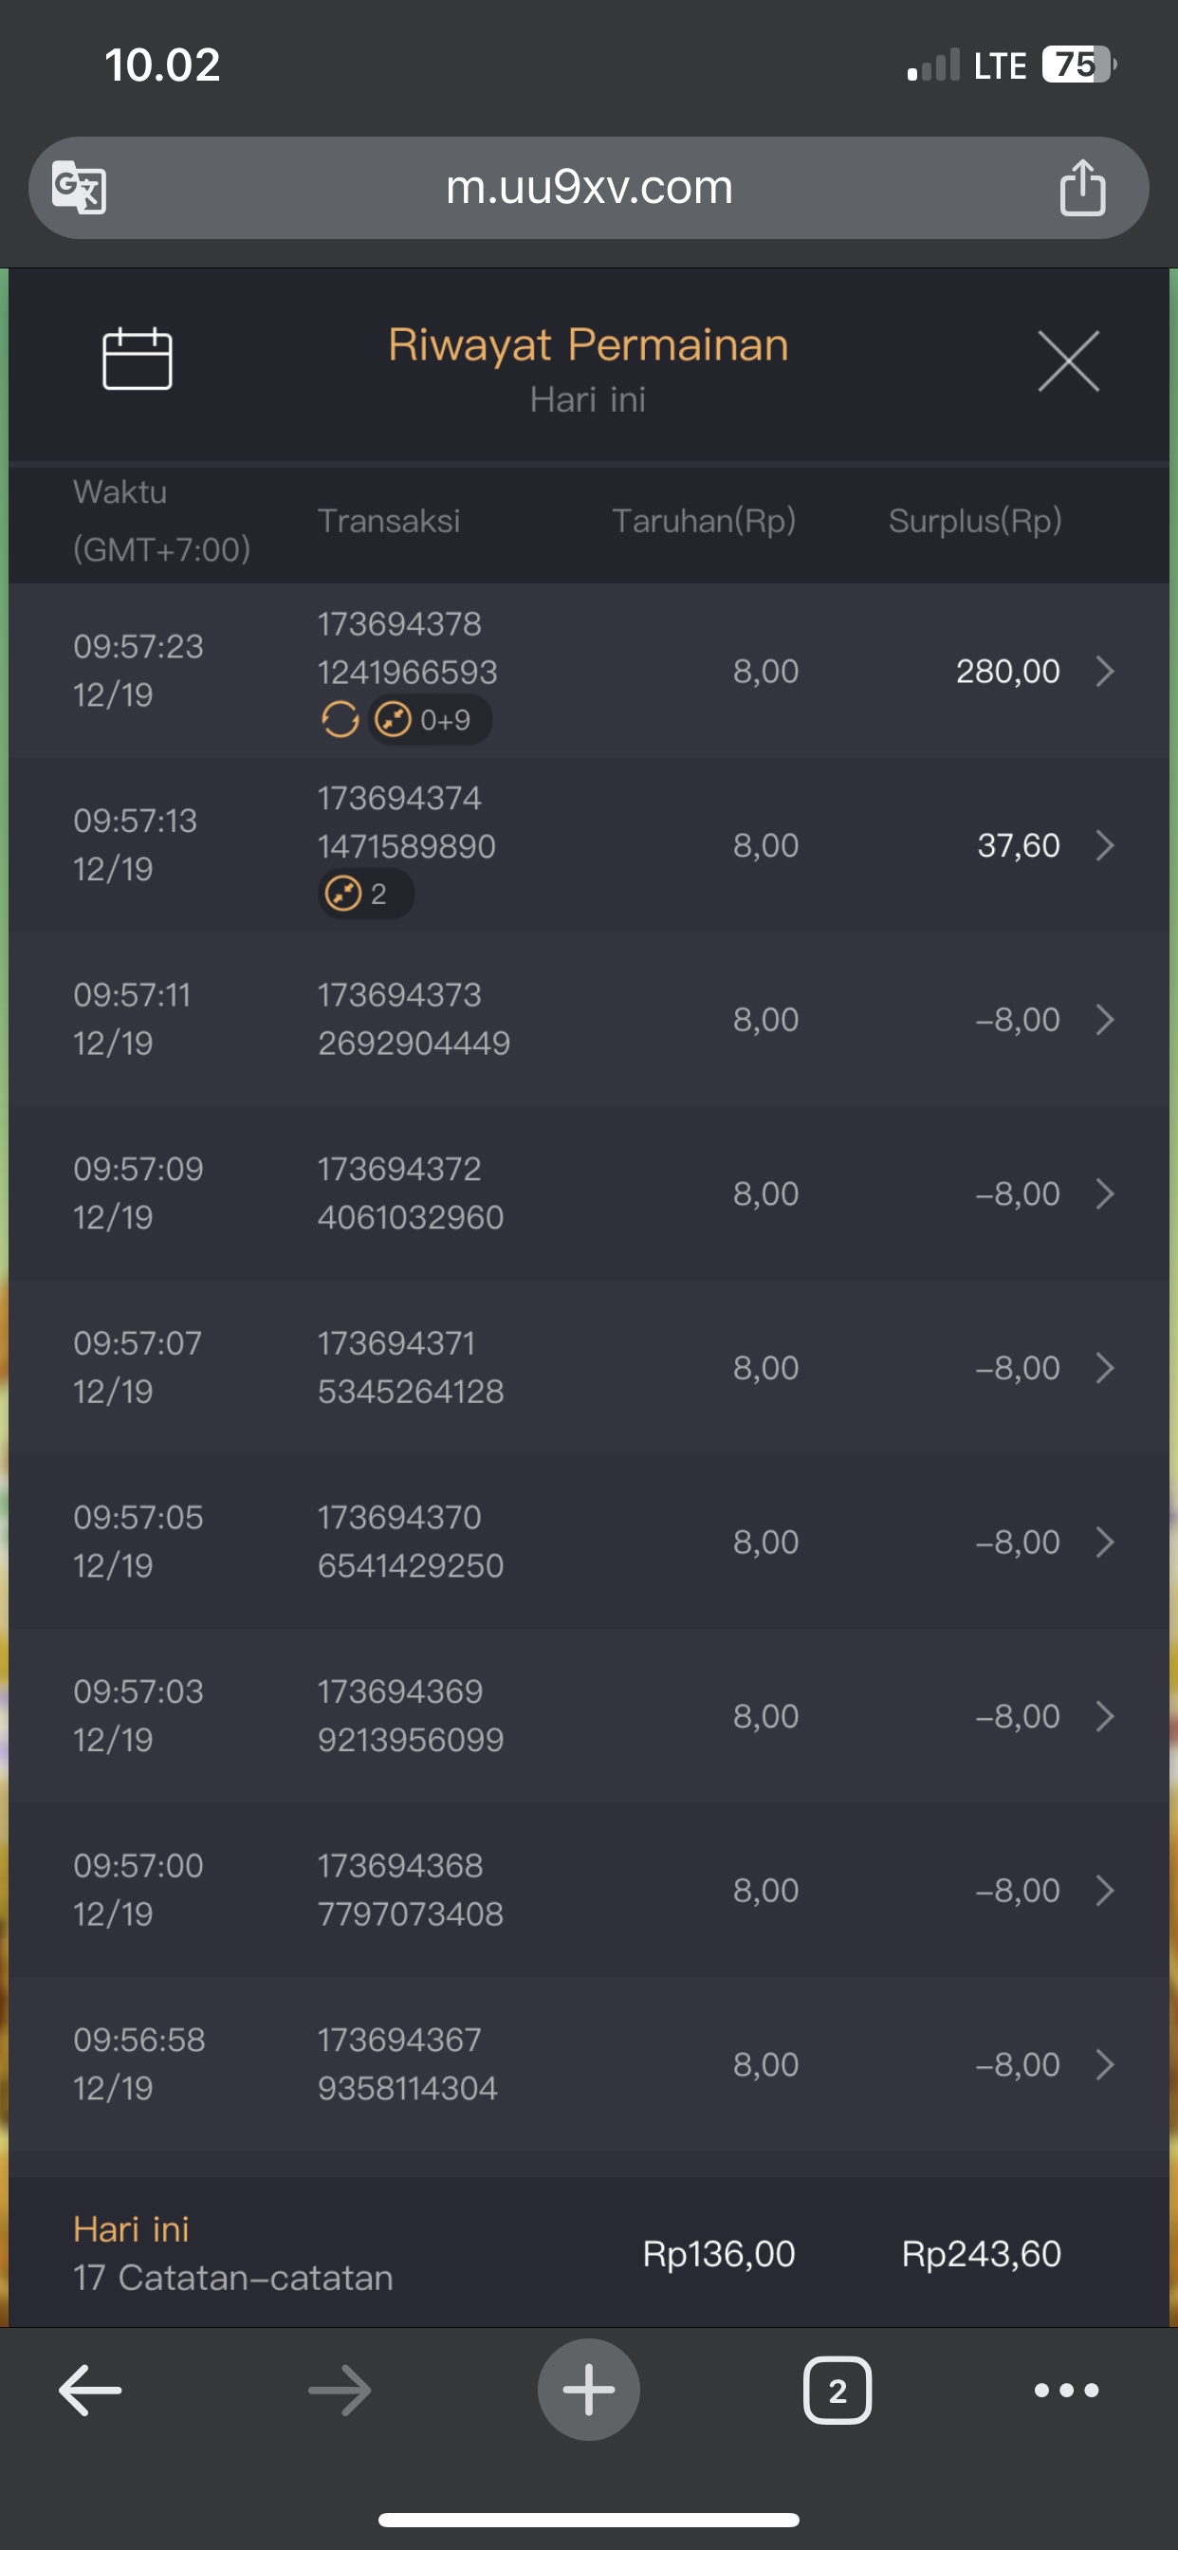1178x2550 pixels.
Task: Tap the browser forward arrow
Action: (340, 2390)
